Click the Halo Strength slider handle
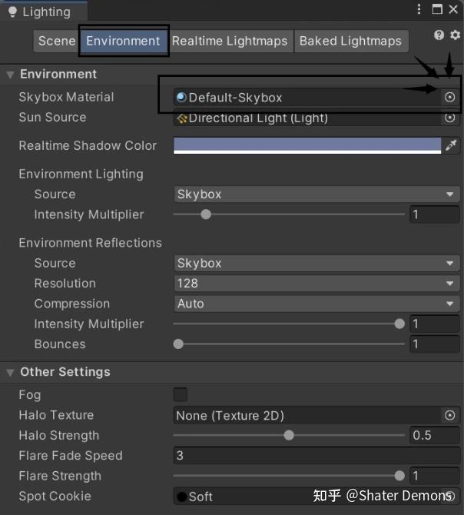The width and height of the screenshot is (464, 515). tap(289, 435)
